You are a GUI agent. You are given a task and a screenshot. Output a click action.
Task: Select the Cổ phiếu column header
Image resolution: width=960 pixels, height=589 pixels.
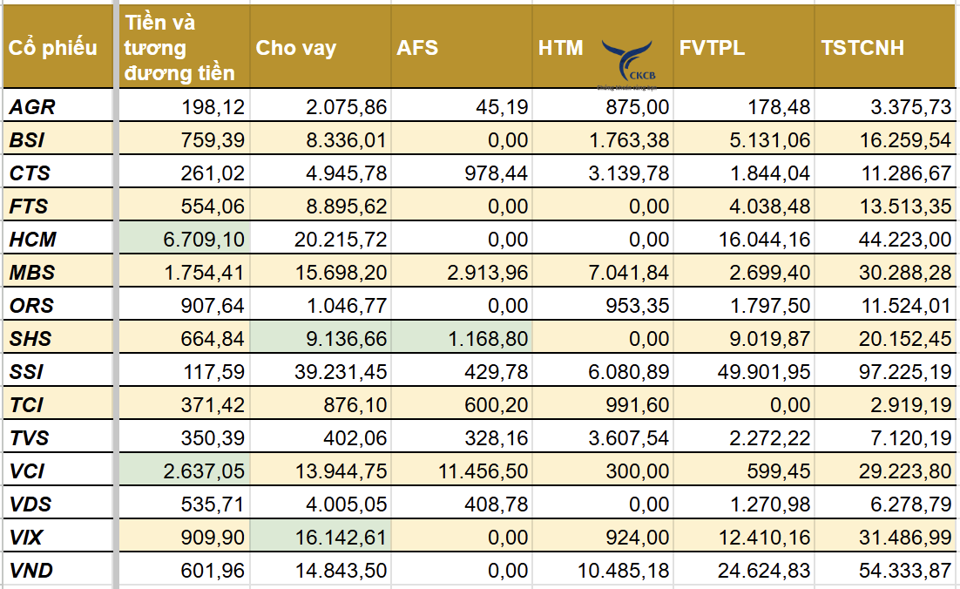tap(54, 48)
